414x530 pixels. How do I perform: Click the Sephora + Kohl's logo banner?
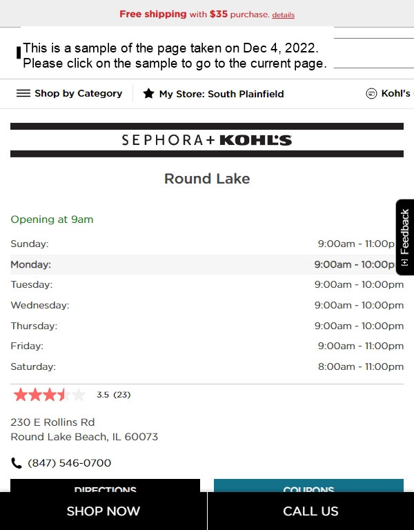[x=207, y=140]
